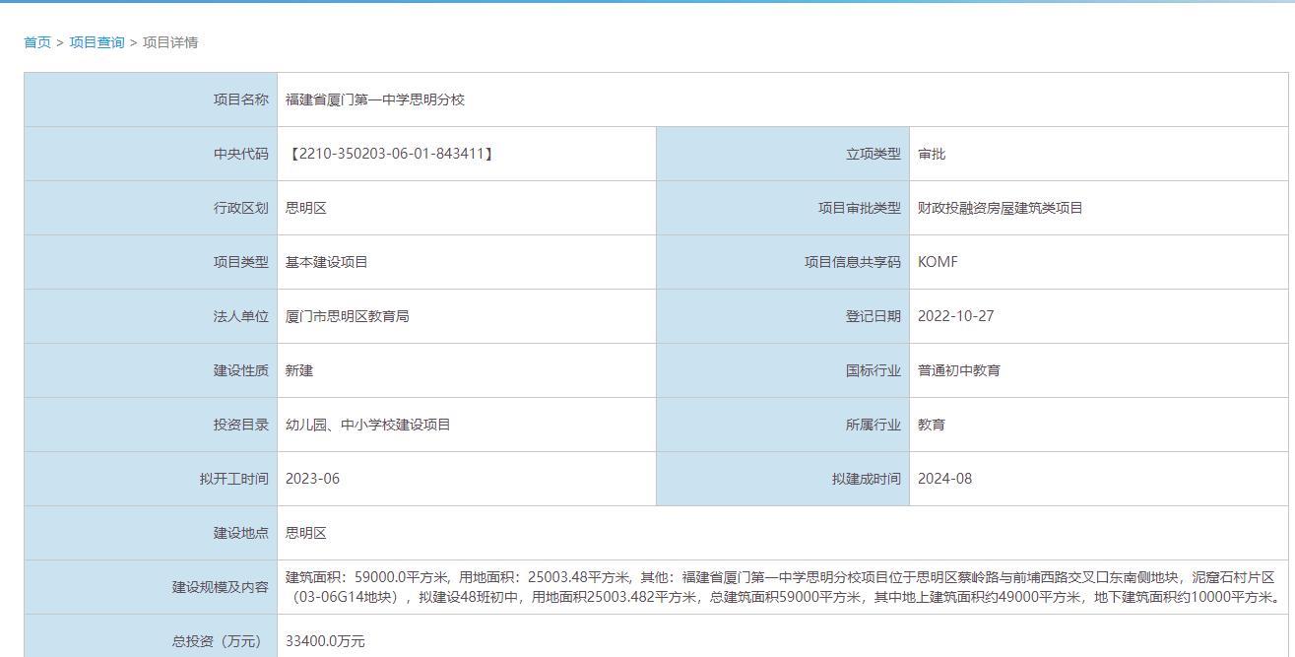
Task: Click the 项目信息共享码 label cell
Action: click(x=783, y=262)
